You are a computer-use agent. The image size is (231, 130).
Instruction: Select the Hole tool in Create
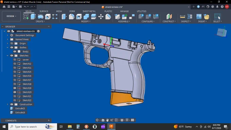pyautogui.click(x=48, y=17)
